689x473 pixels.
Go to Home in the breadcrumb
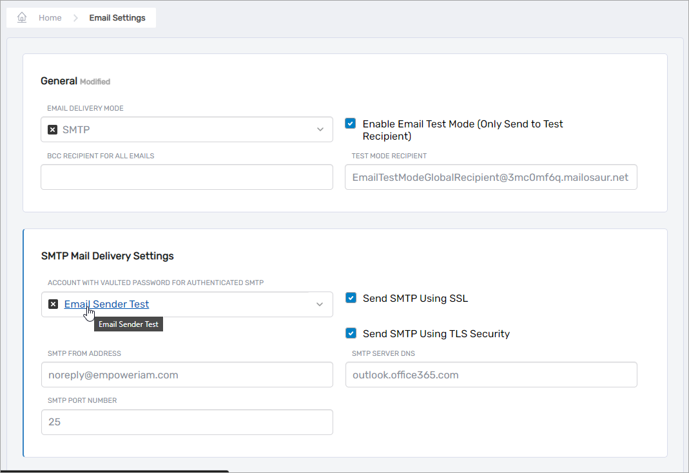(x=50, y=18)
